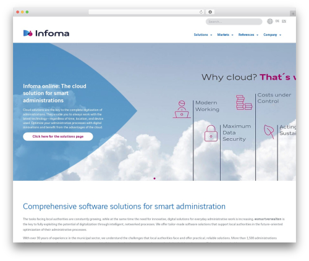Click the leaf sustainability icon
309x261 pixels.
[269, 131]
